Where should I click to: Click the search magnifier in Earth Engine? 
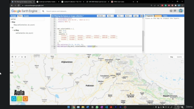pos(43,11)
